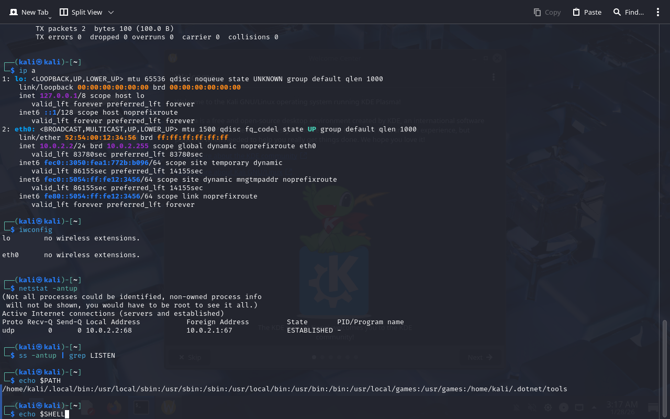Click the 'eth0:' interface label
The image size is (670, 419).
[25, 129]
